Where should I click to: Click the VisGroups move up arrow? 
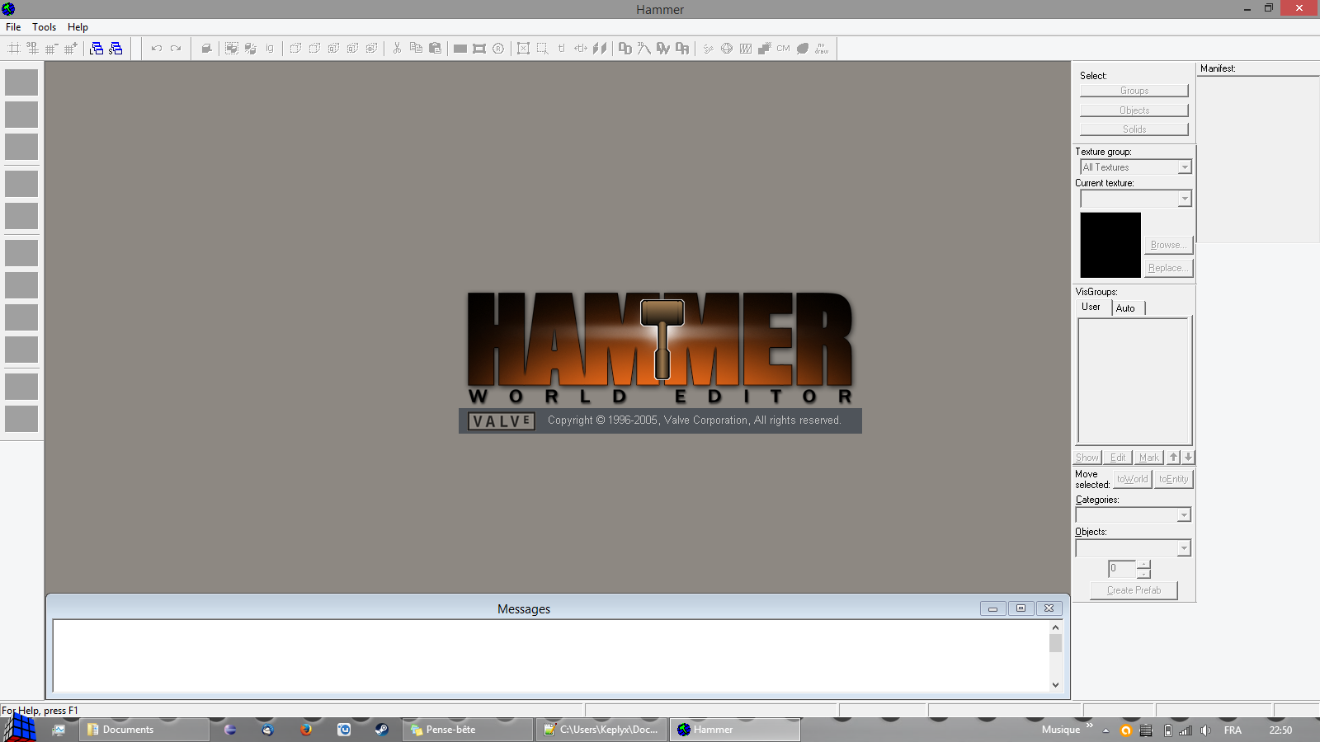[1174, 458]
